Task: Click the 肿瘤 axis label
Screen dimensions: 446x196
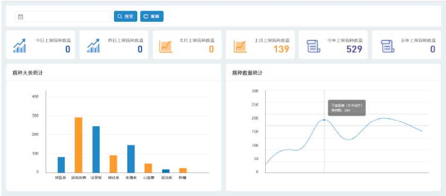Action: click(182, 178)
